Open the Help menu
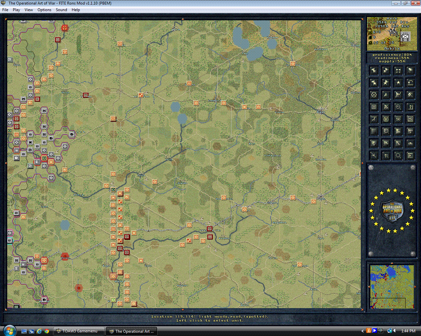421x336 pixels. tap(76, 10)
